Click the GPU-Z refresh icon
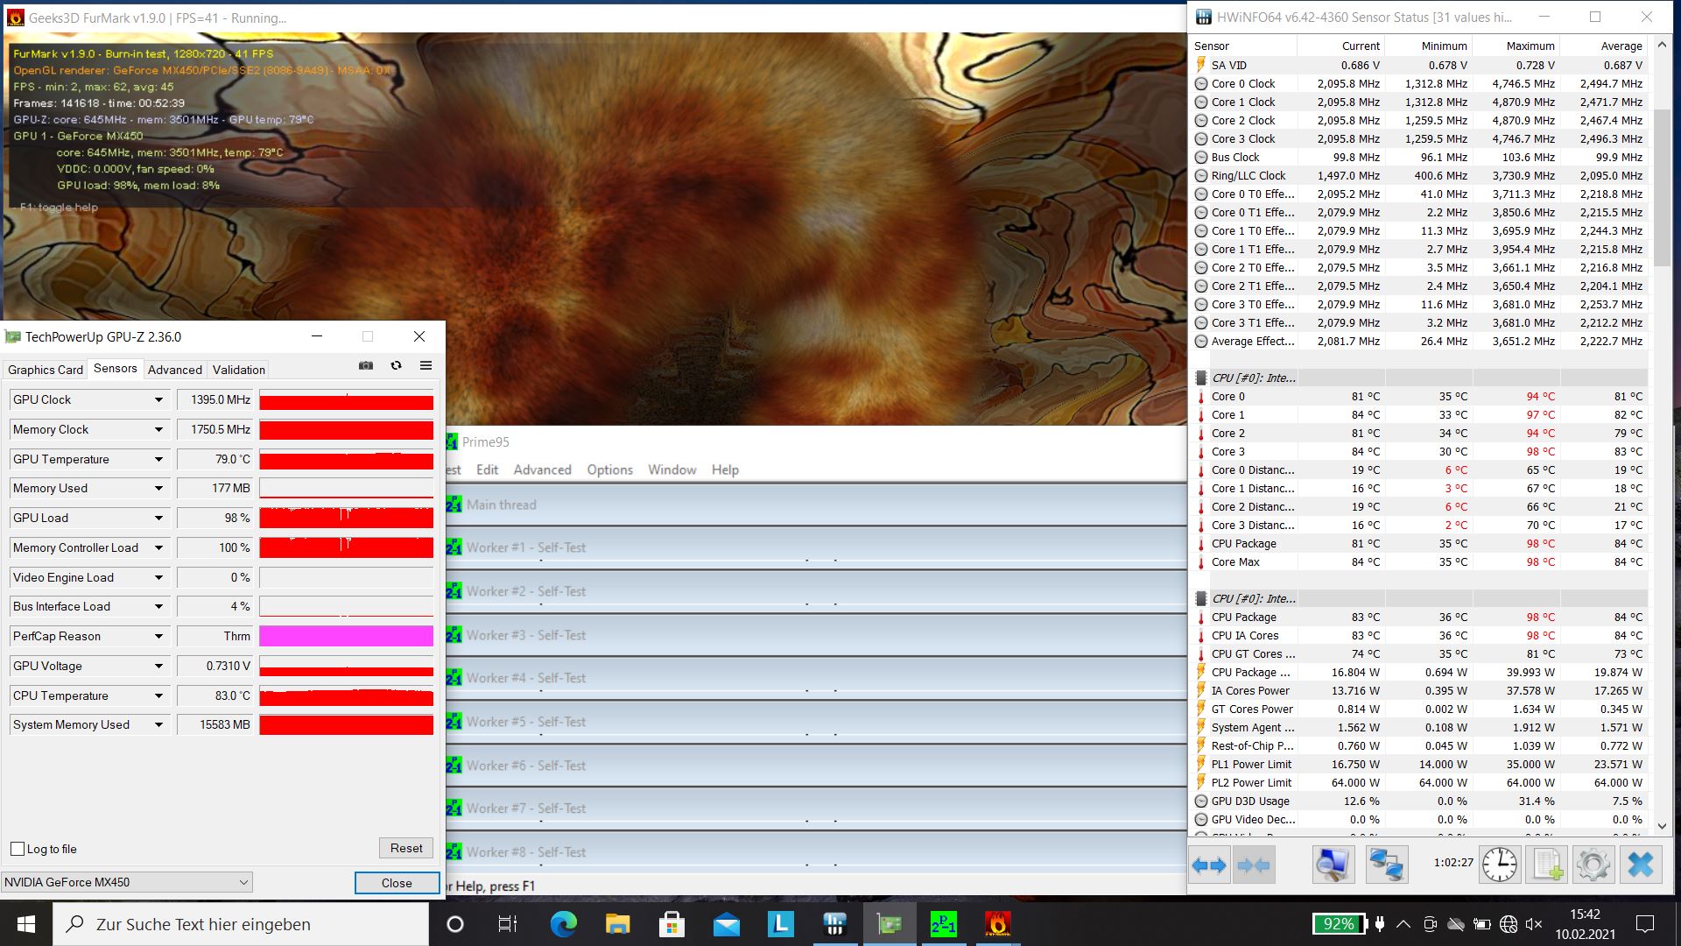Screen dimensions: 1681x946 tap(396, 366)
